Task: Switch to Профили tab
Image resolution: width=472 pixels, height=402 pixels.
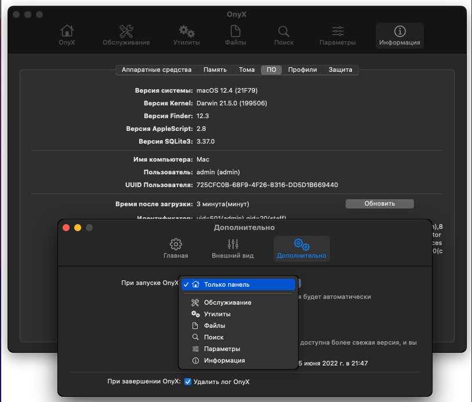Action: click(303, 70)
